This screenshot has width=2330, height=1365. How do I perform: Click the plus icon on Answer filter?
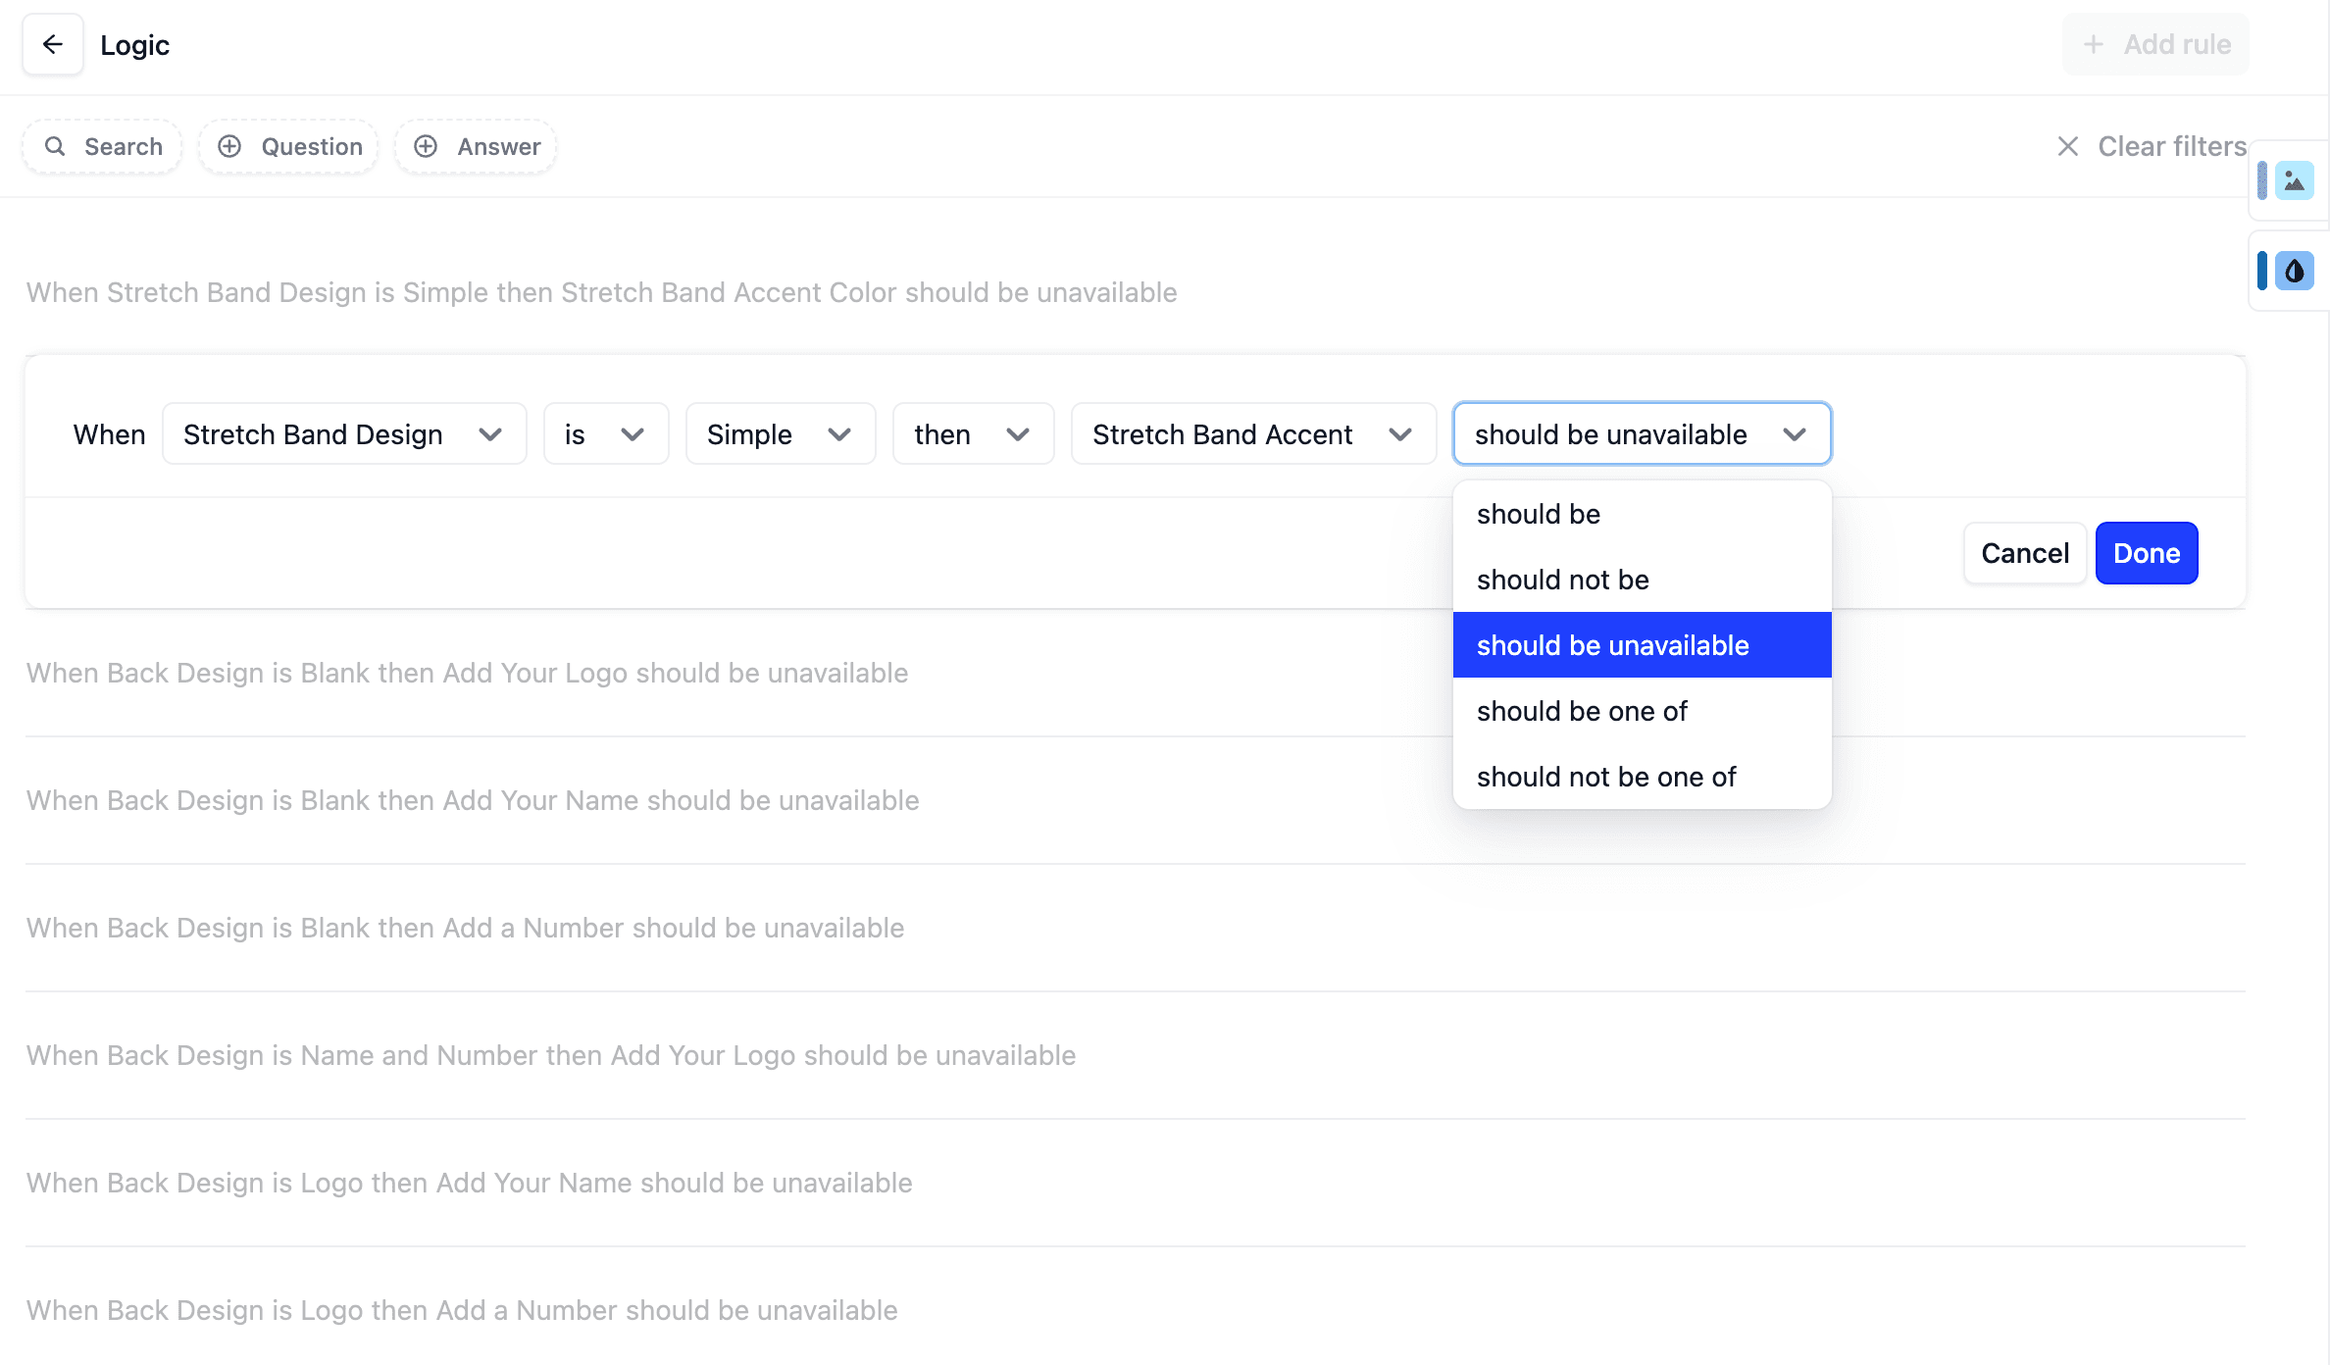(426, 147)
